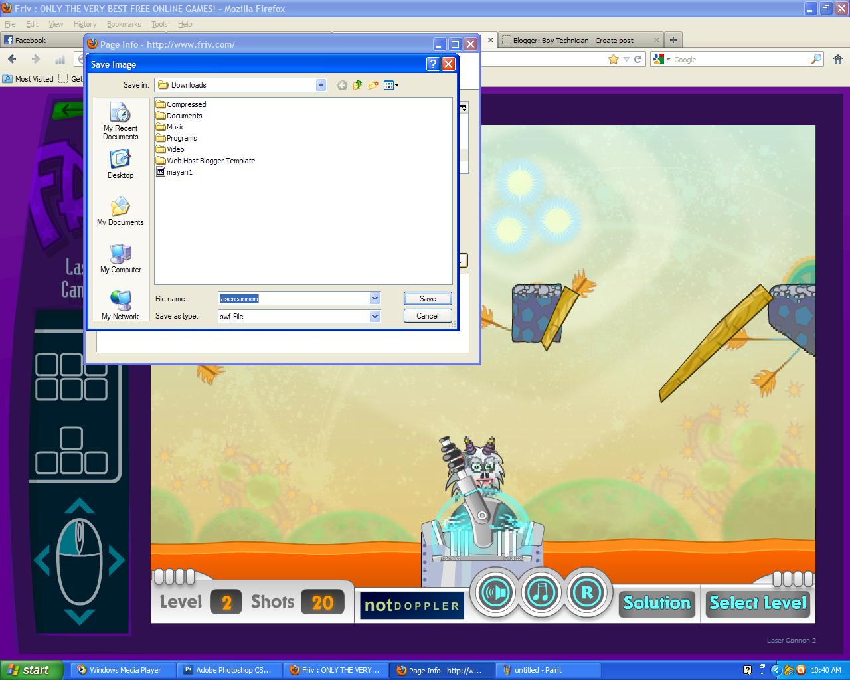Select the mayan1 file

coord(175,172)
